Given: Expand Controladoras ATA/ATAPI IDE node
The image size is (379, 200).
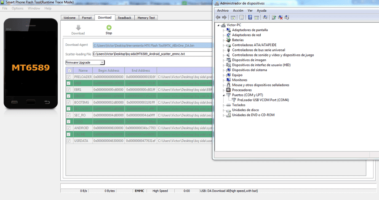Looking at the screenshot, I should click(224, 45).
